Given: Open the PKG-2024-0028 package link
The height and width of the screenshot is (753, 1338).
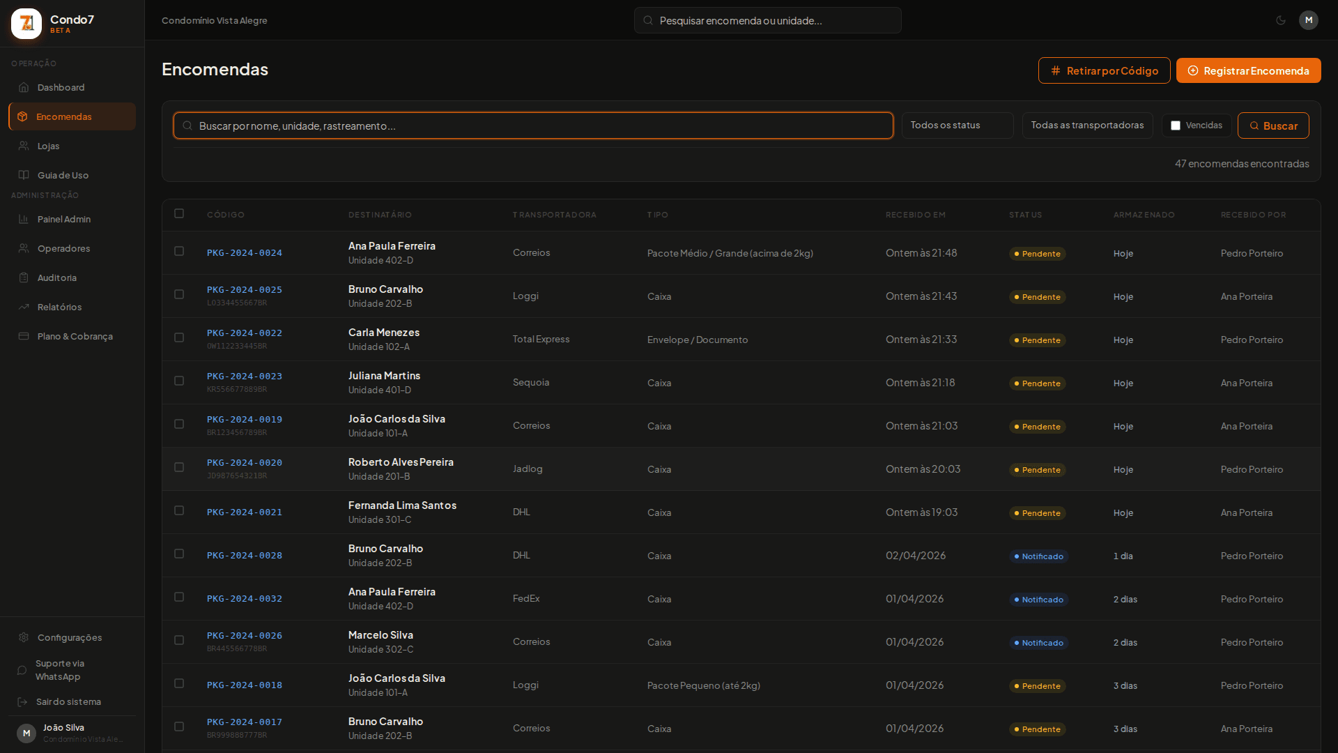Looking at the screenshot, I should 245,556.
